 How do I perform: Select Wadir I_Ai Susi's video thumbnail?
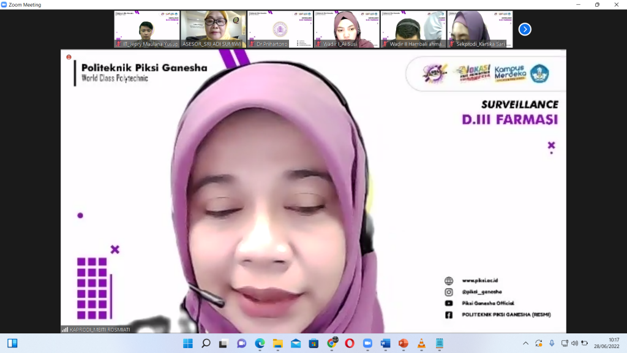[347, 29]
